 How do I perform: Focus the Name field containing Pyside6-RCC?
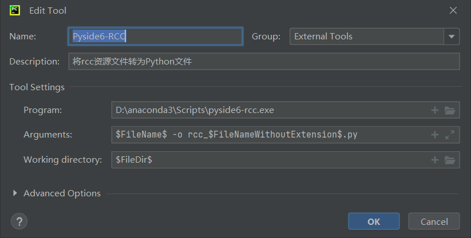(x=155, y=37)
